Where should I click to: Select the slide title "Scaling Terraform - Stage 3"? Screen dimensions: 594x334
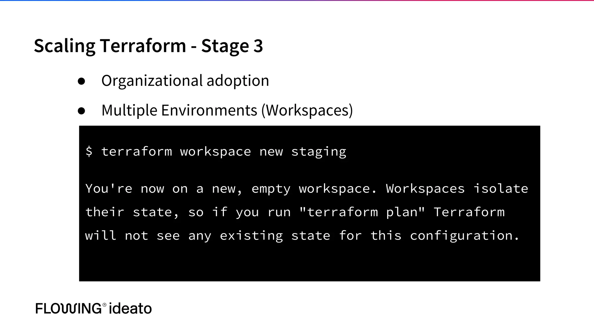pyautogui.click(x=148, y=46)
